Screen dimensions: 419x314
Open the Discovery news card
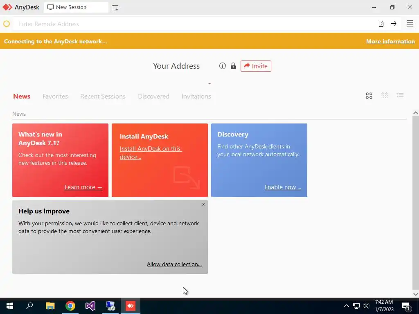259,160
